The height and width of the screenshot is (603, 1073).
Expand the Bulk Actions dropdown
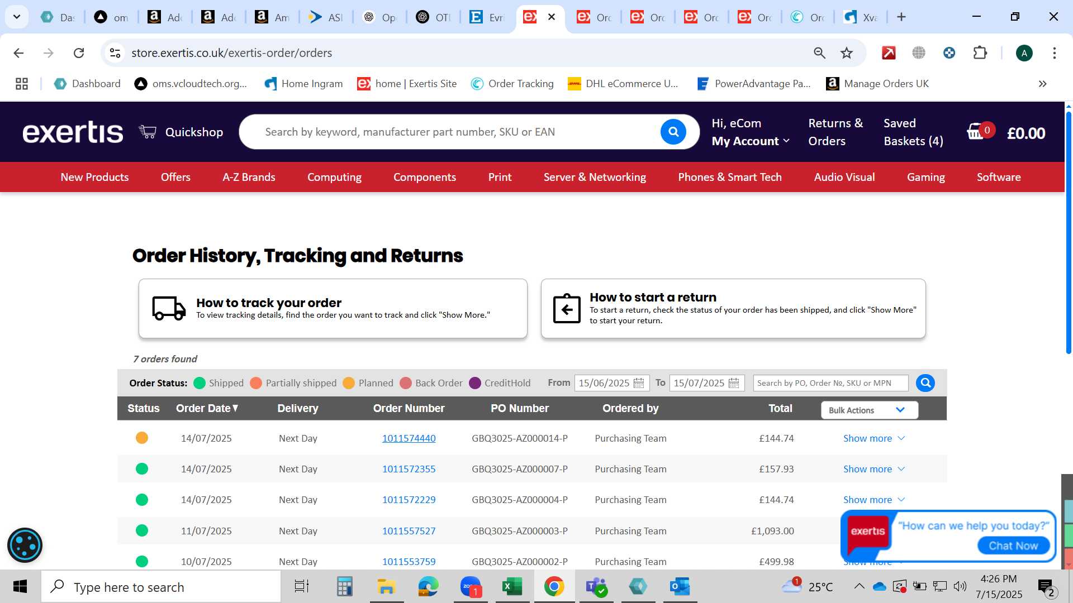click(869, 410)
